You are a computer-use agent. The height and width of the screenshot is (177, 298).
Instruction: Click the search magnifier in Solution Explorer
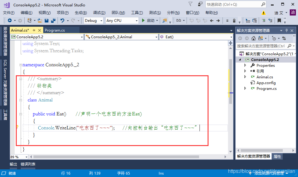coord(289,46)
